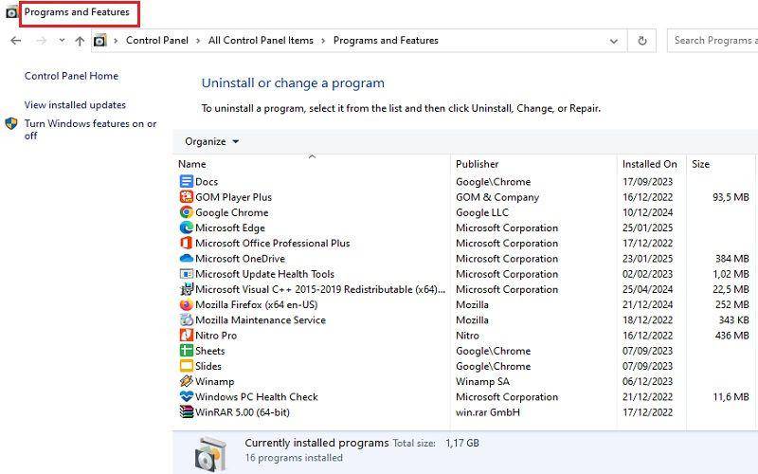Navigate to Control Panel breadcrumb
This screenshot has height=474, width=758.
(x=157, y=41)
